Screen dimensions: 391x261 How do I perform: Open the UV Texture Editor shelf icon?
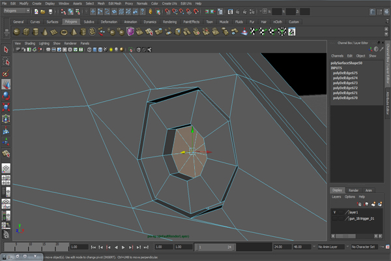click(x=292, y=32)
